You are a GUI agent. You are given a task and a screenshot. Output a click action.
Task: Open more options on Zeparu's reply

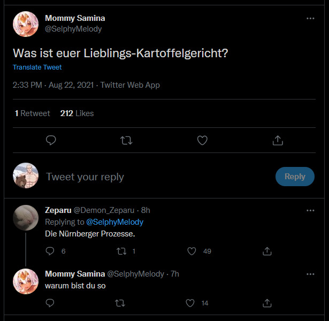tap(310, 211)
